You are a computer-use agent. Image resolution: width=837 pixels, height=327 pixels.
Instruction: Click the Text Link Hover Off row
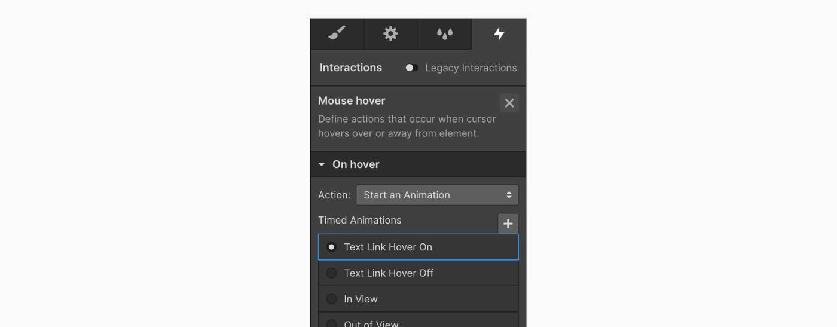click(x=418, y=273)
